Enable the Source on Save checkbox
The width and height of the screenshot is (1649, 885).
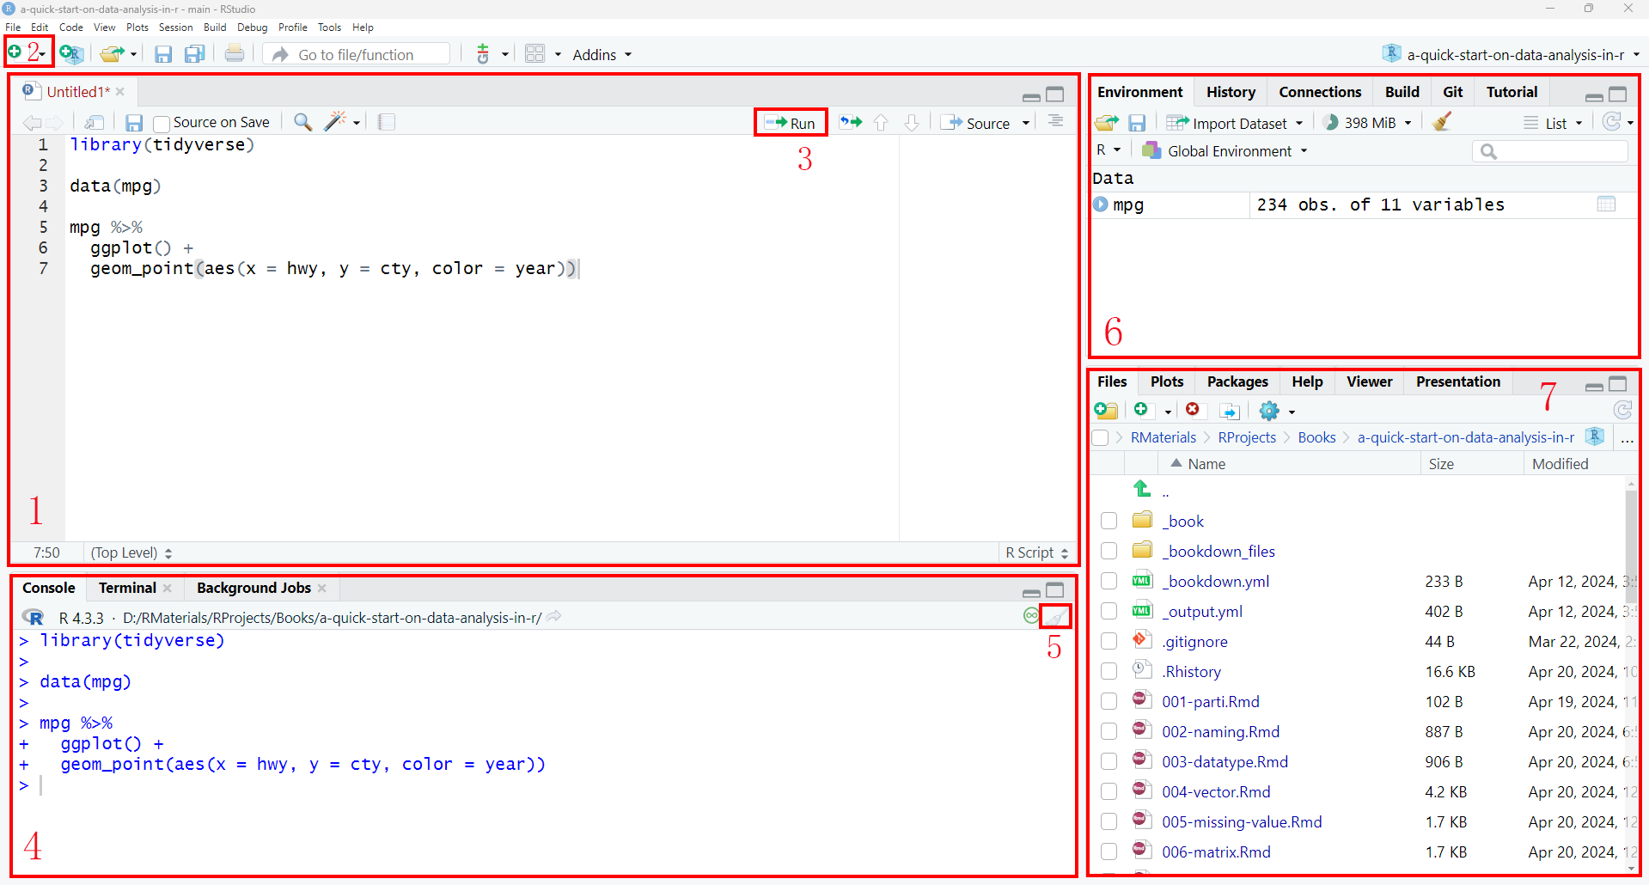point(162,124)
